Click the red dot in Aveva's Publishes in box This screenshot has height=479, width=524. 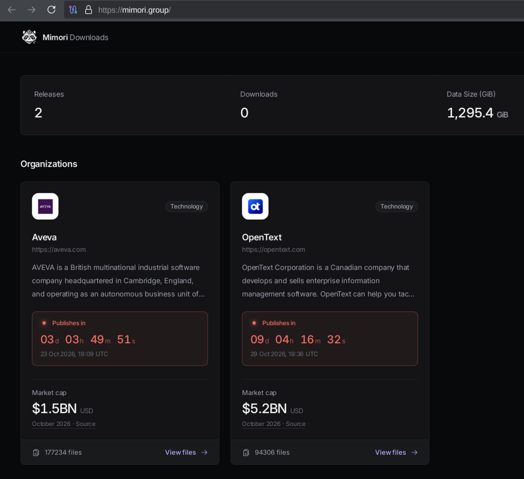[44, 323]
